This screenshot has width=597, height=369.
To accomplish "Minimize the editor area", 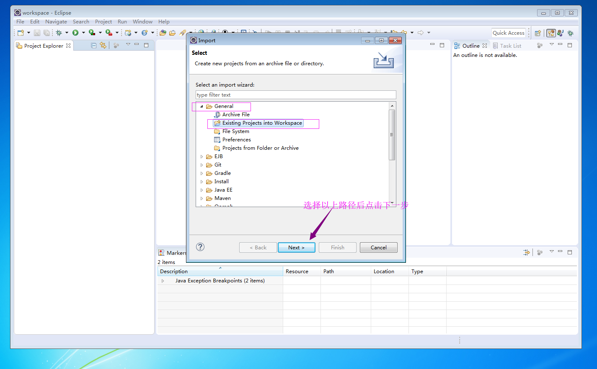I will pyautogui.click(x=432, y=44).
